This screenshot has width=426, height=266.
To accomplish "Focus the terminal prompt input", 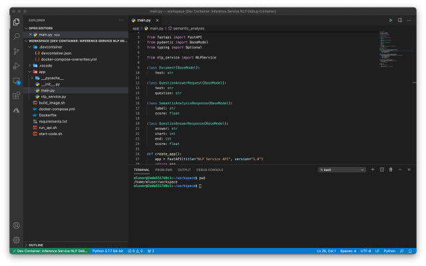I will pyautogui.click(x=200, y=186).
